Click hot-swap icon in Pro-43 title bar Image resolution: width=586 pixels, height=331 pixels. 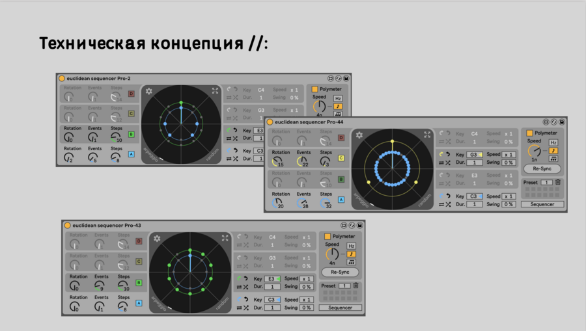click(x=352, y=226)
